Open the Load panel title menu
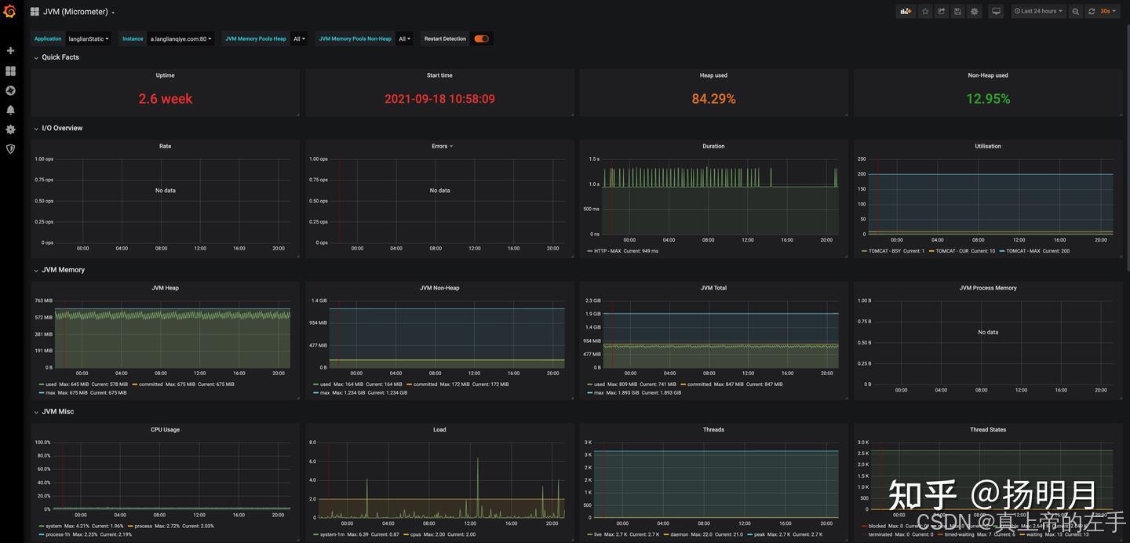This screenshot has height=543, width=1130. coord(439,429)
